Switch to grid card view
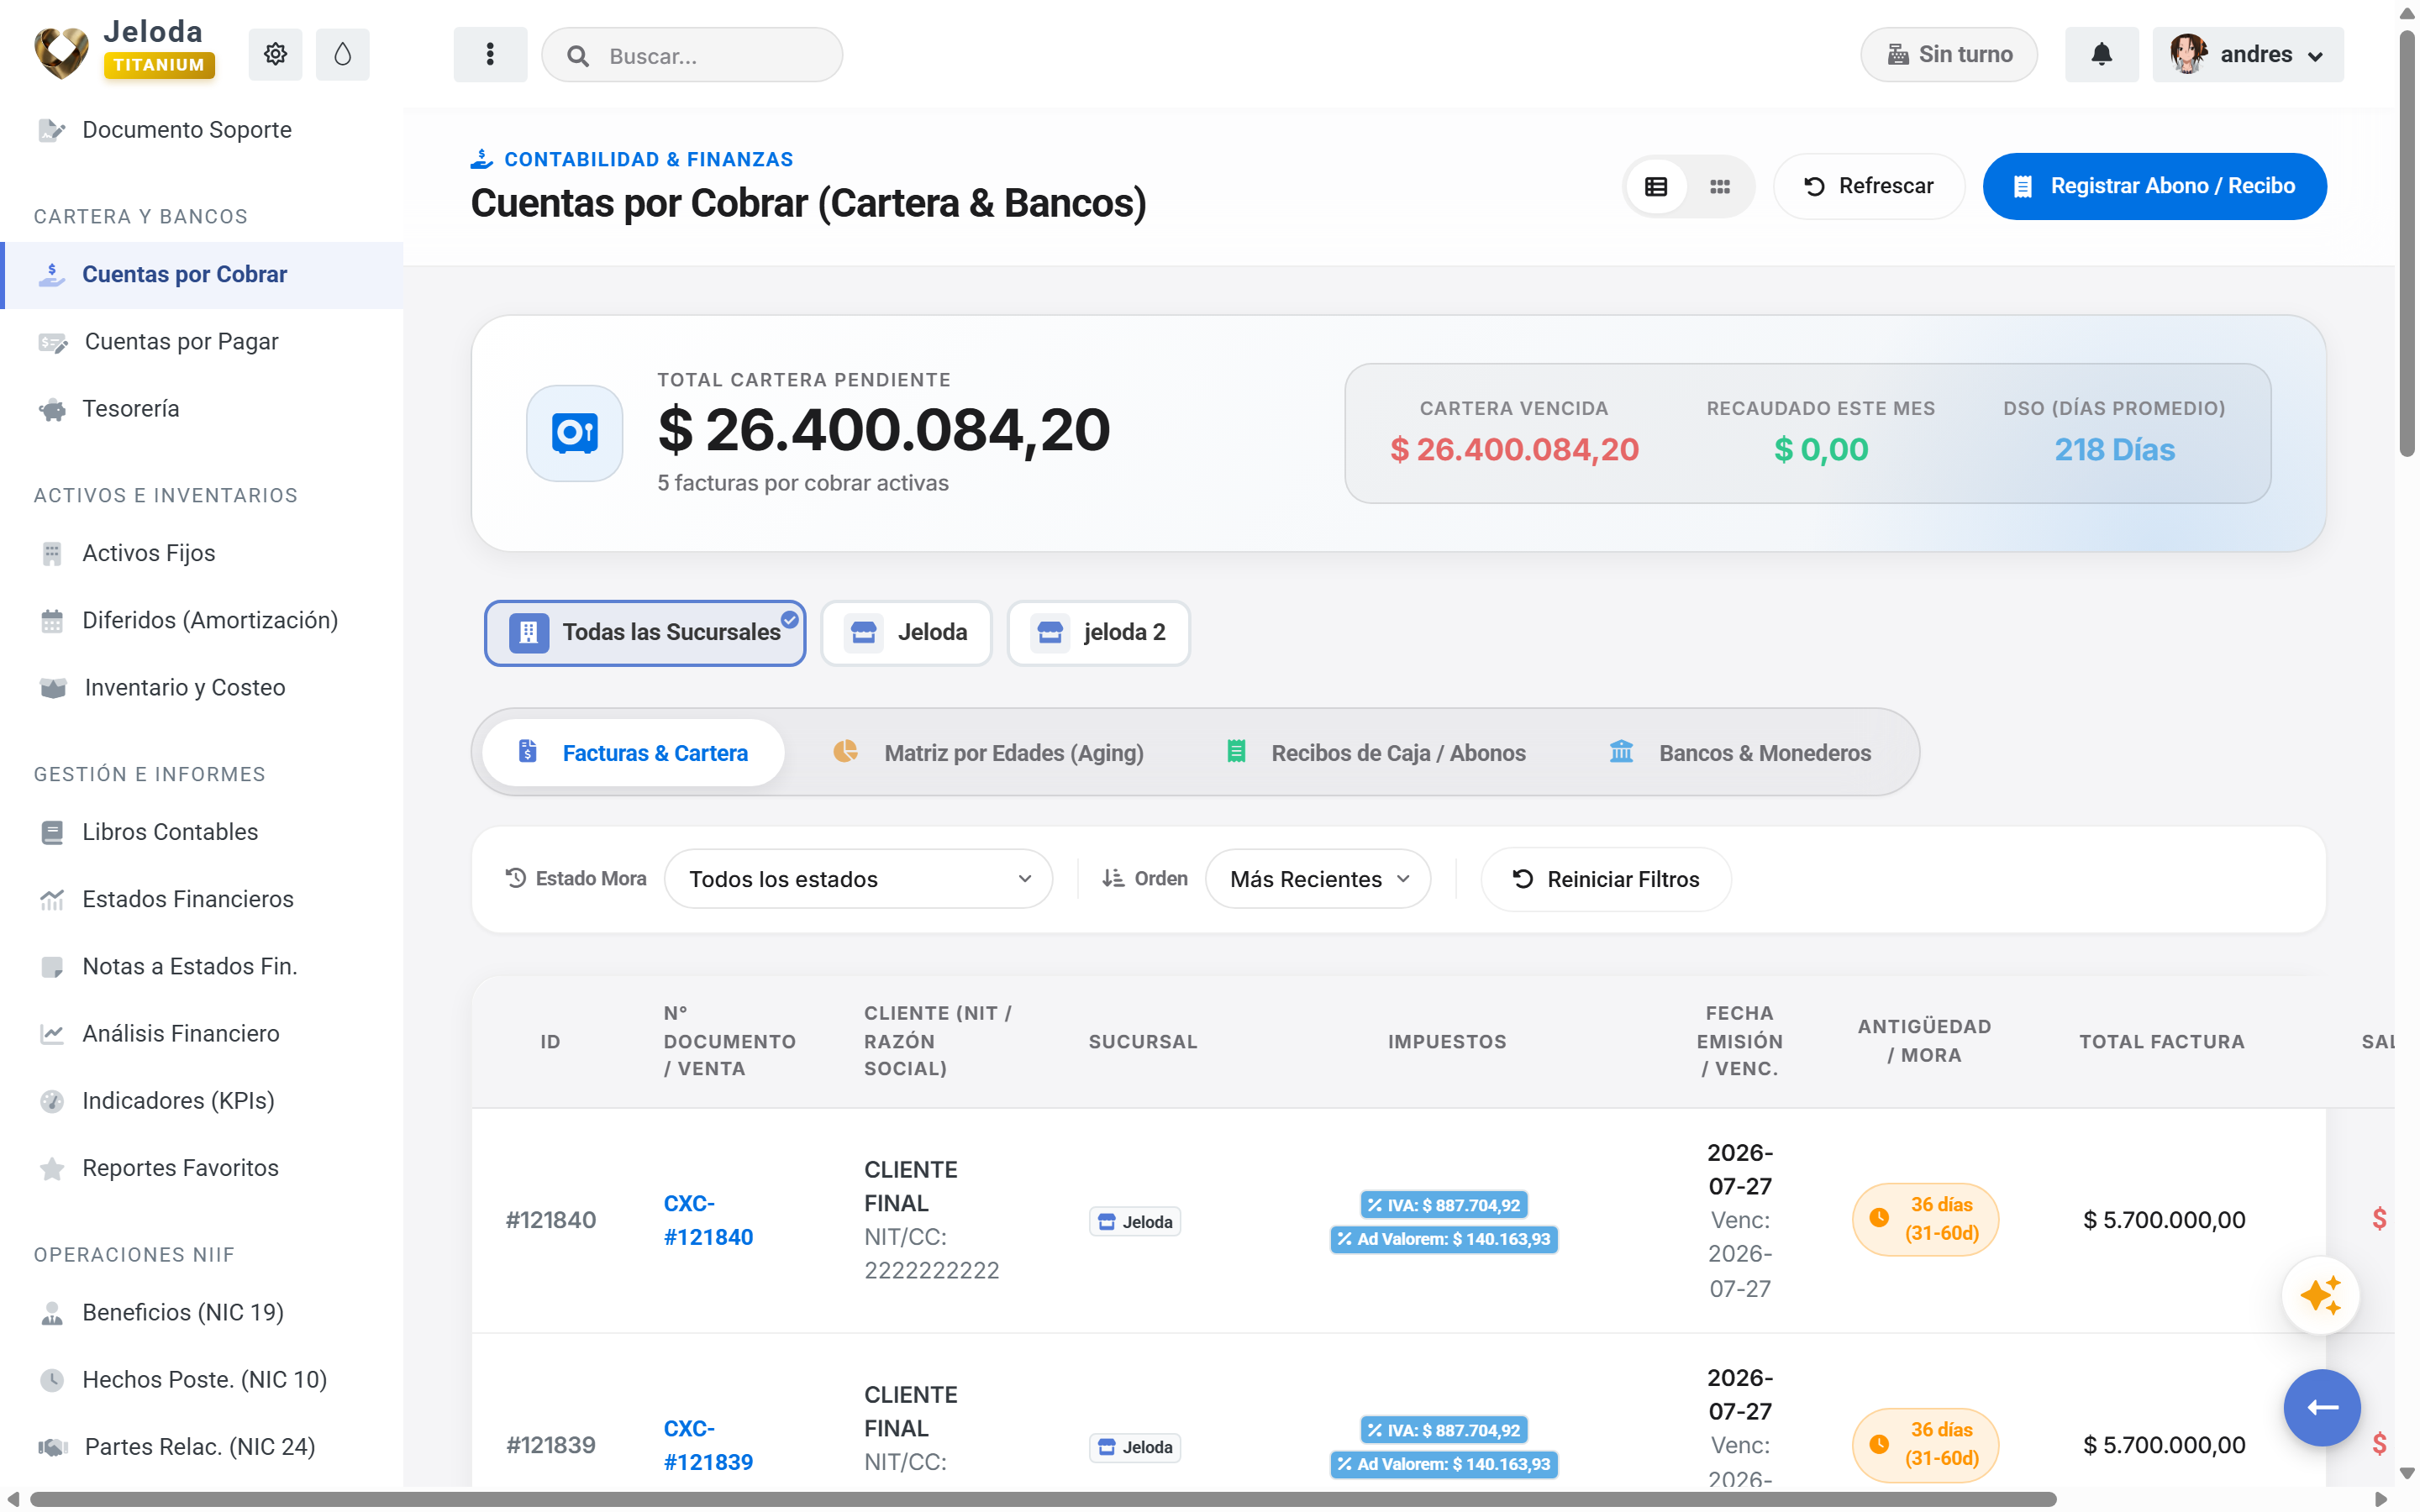The image size is (2420, 1512). [x=1719, y=186]
